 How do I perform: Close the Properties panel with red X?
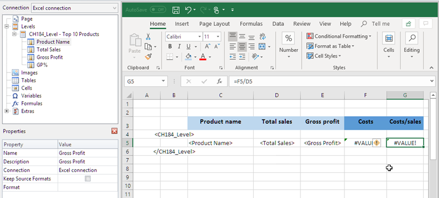(x=114, y=131)
